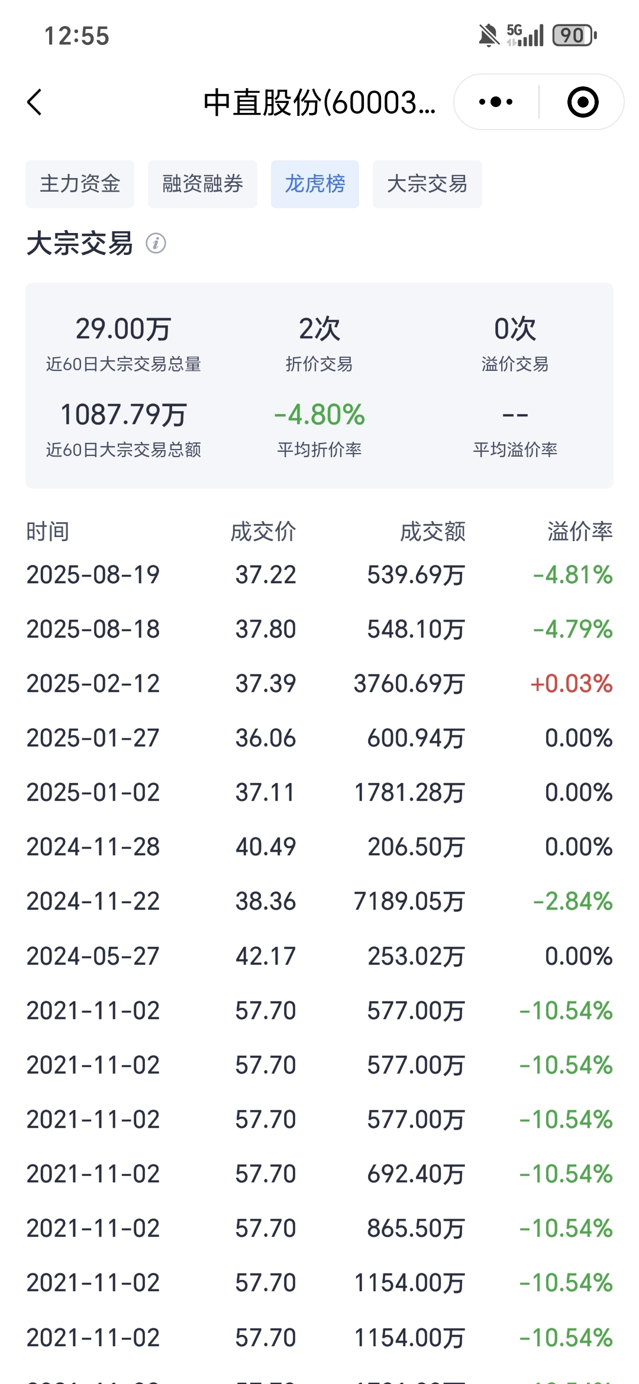Image resolution: width=639 pixels, height=1384 pixels.
Task: Open the 大宗交易 tab
Action: tap(427, 184)
